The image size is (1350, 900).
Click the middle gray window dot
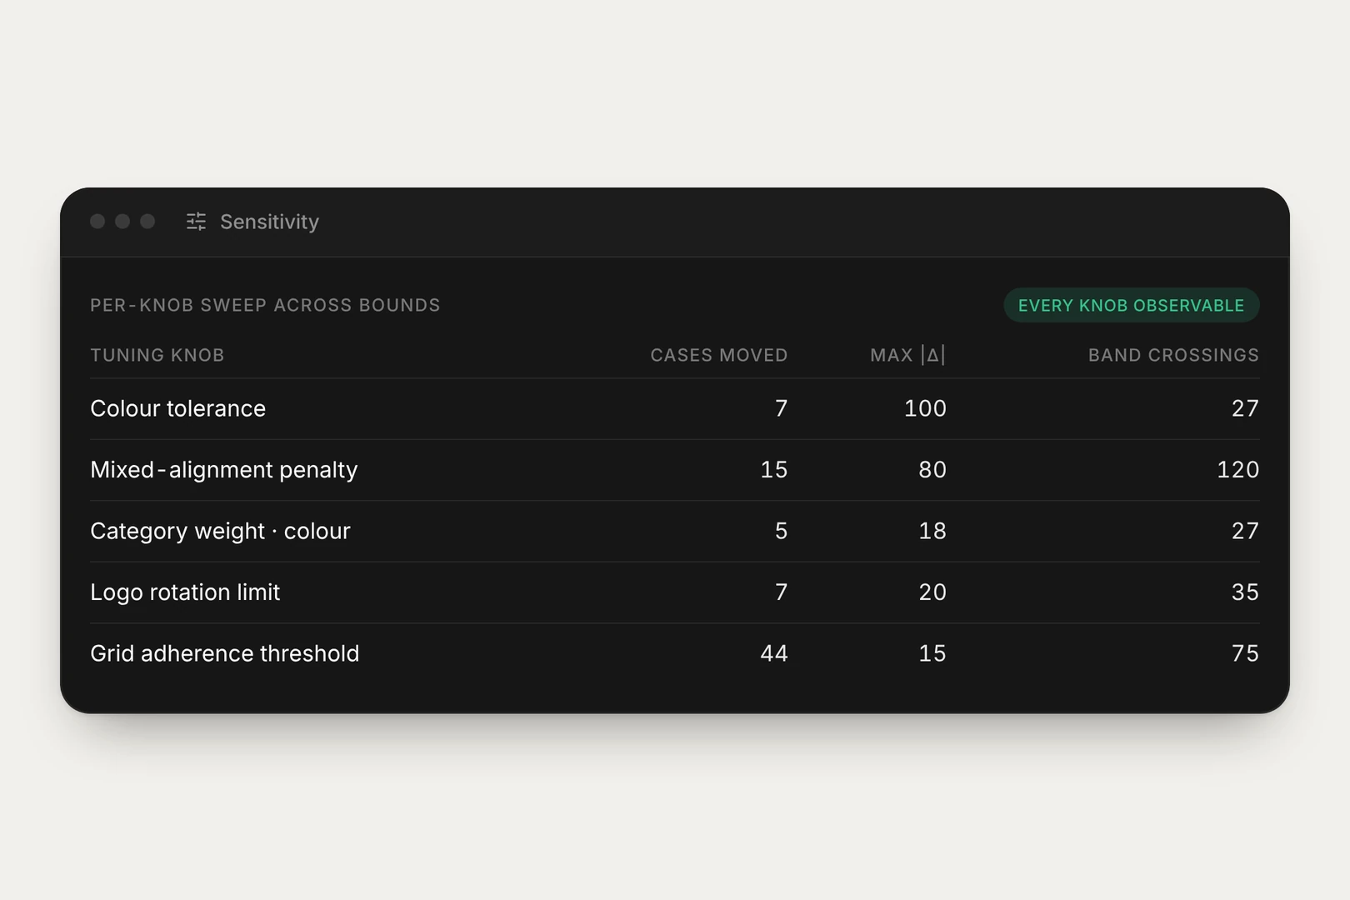pos(122,222)
